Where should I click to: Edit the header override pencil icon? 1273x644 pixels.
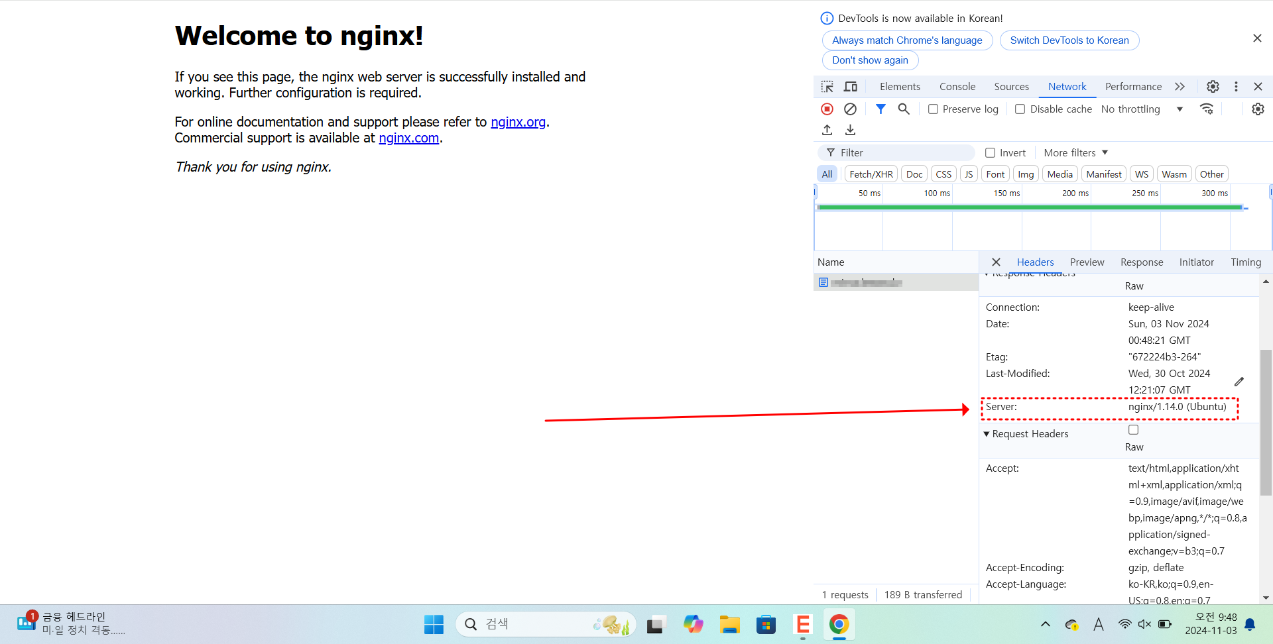[1239, 382]
